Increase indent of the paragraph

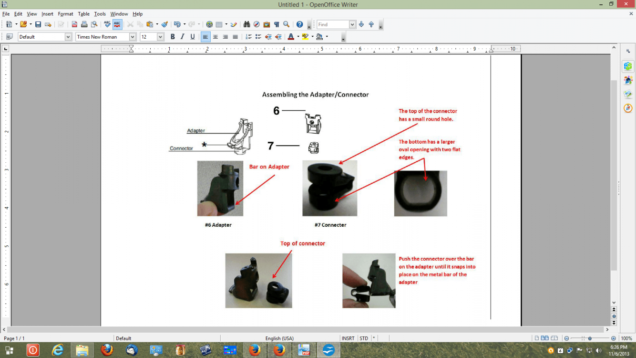coord(278,37)
